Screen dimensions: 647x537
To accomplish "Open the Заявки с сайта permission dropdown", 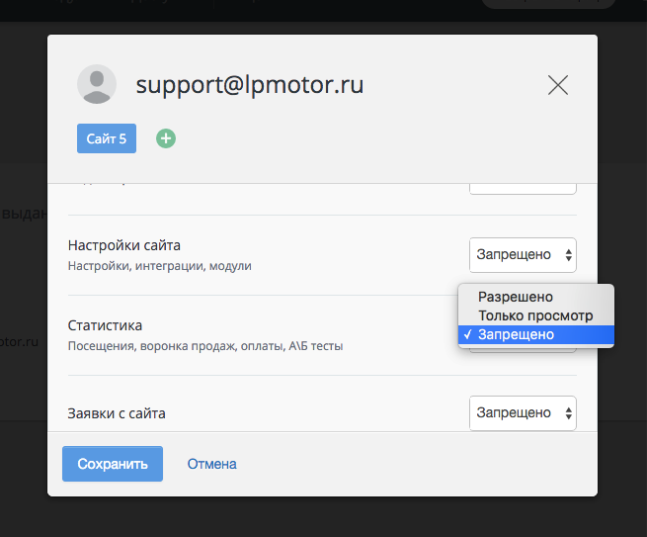I will [523, 413].
